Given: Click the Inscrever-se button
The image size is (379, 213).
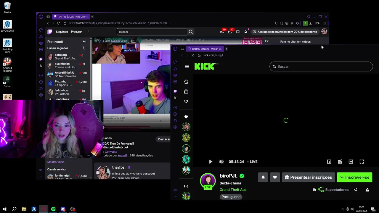Looking at the screenshot, I should (354, 177).
